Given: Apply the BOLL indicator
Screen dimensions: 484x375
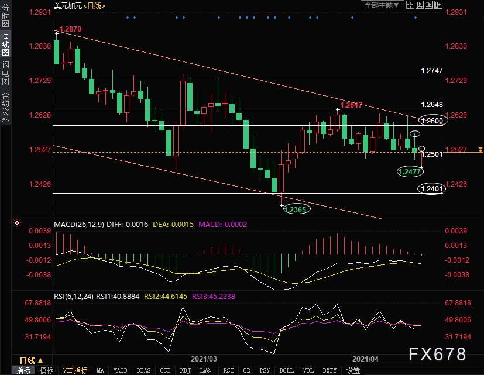Looking at the screenshot, I should point(286,370).
